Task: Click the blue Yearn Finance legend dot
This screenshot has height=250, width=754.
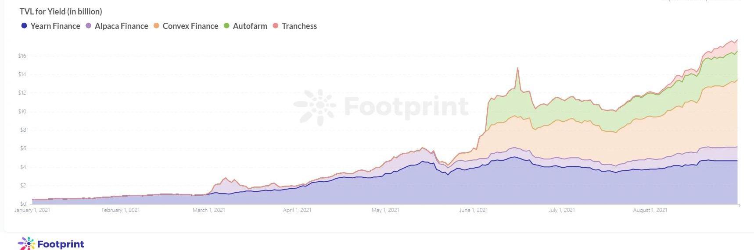Action: (x=24, y=26)
